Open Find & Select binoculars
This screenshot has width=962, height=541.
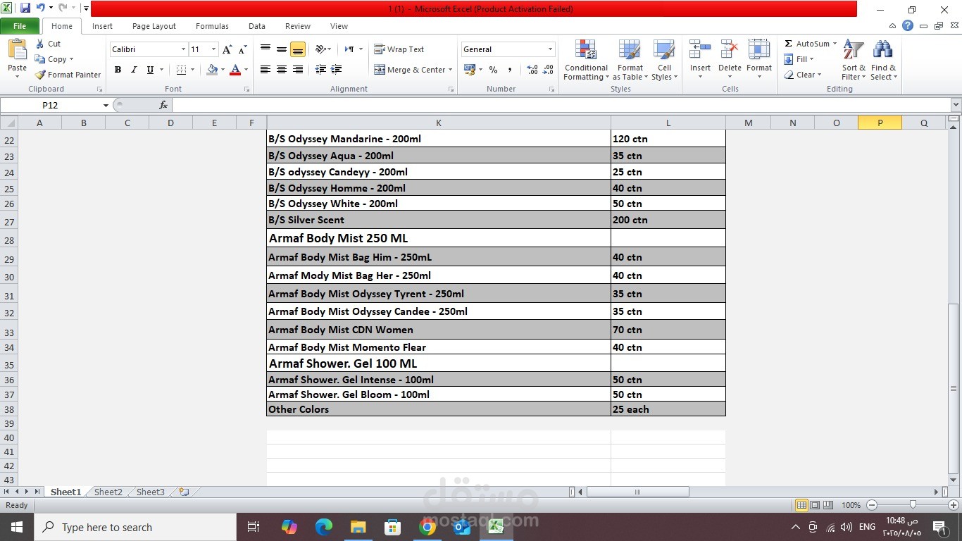(x=883, y=61)
